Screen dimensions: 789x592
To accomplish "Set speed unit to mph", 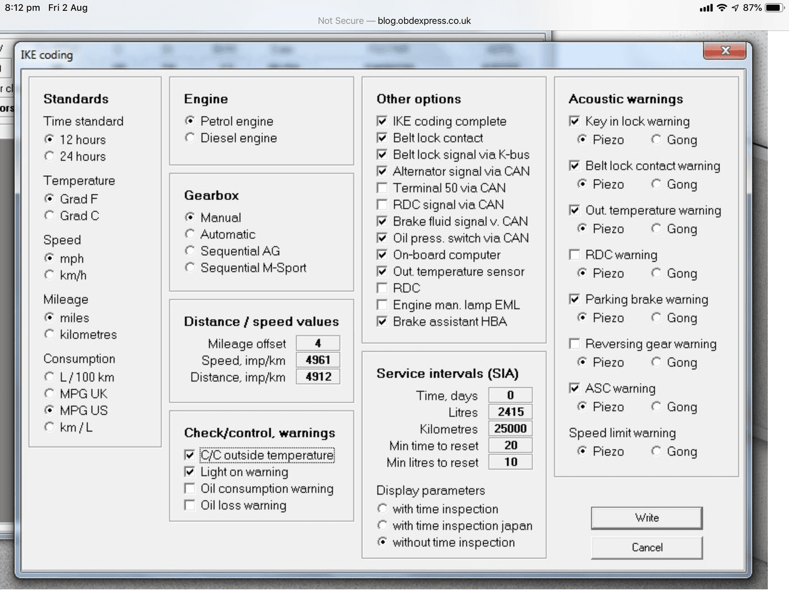I will 49,258.
